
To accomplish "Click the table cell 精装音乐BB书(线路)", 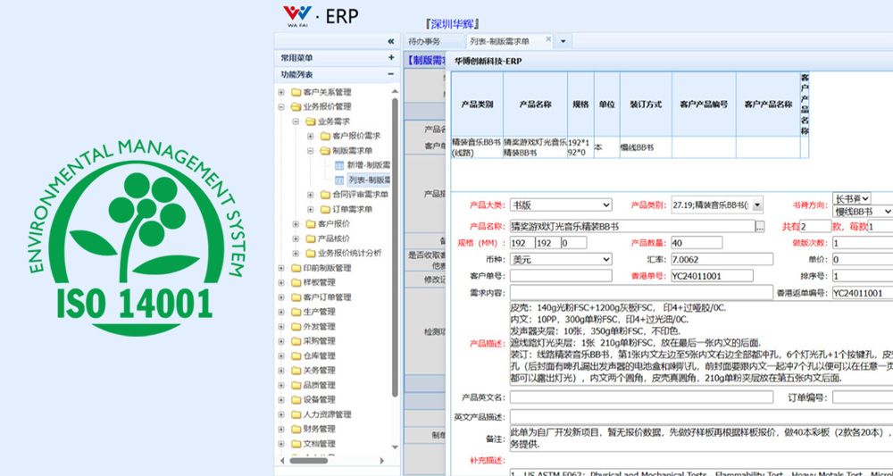I will [x=477, y=146].
